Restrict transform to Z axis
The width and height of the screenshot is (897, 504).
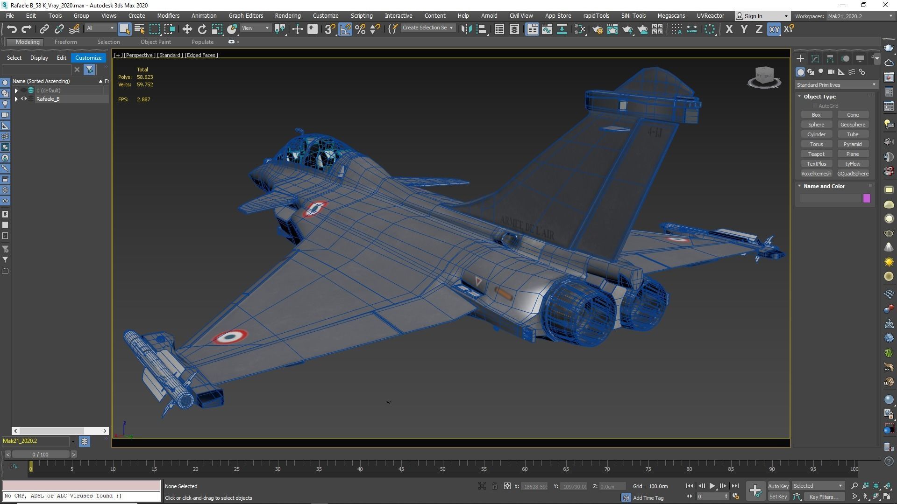pyautogui.click(x=759, y=29)
